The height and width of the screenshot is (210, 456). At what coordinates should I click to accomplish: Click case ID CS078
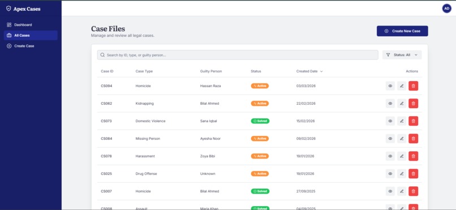coord(106,156)
